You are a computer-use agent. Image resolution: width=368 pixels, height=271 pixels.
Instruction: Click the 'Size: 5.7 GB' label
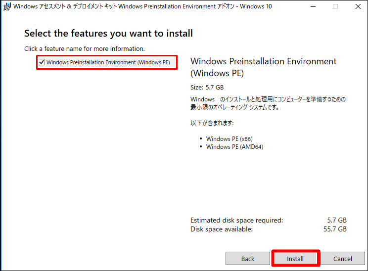tap(207, 87)
